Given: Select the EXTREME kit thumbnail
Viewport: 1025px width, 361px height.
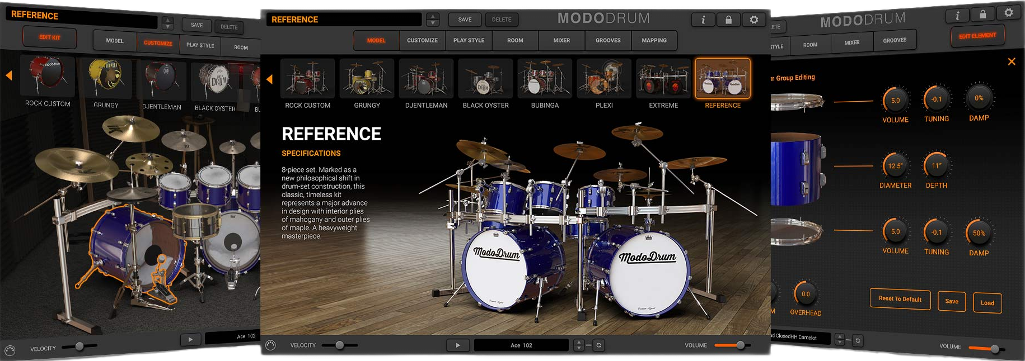Looking at the screenshot, I should (663, 79).
